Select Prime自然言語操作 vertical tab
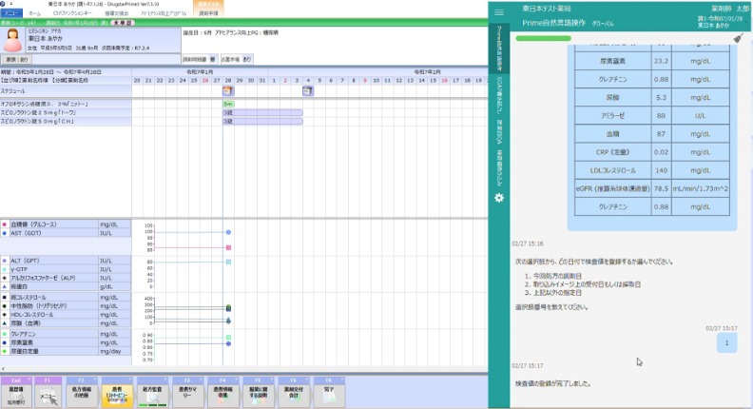The height and width of the screenshot is (409, 753). coord(499,49)
